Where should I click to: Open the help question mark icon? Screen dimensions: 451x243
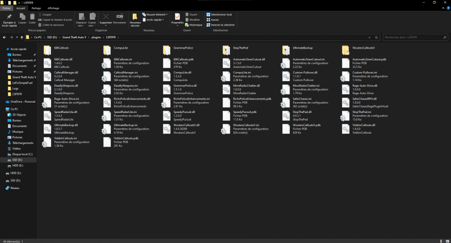click(x=448, y=8)
